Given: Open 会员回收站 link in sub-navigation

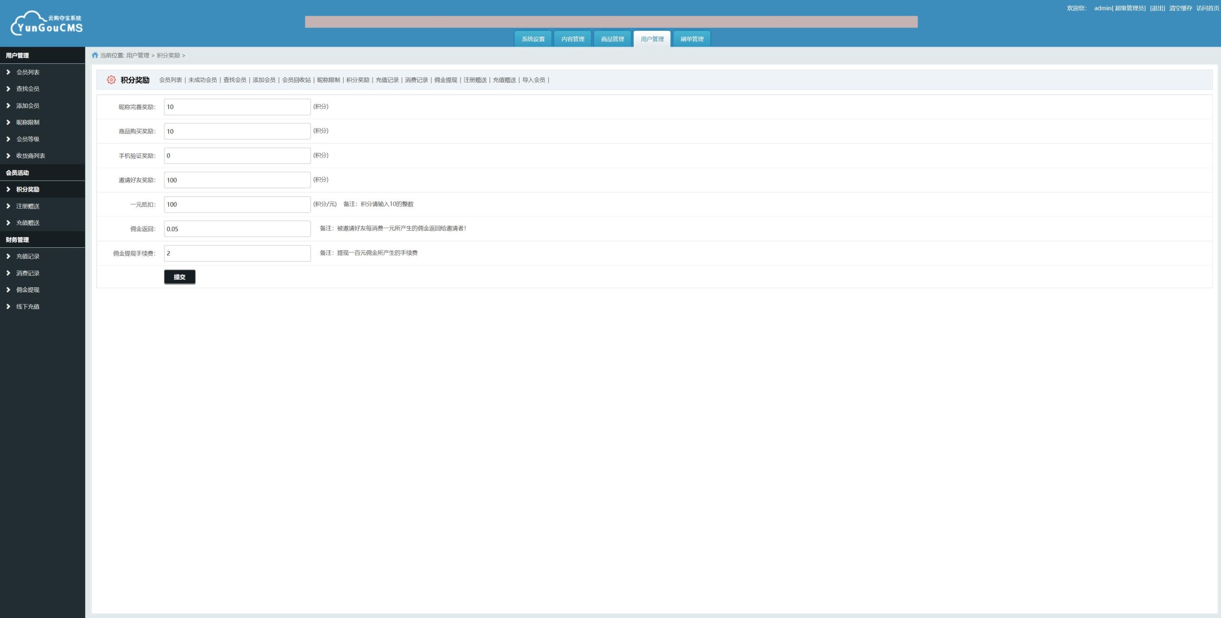Looking at the screenshot, I should (296, 80).
